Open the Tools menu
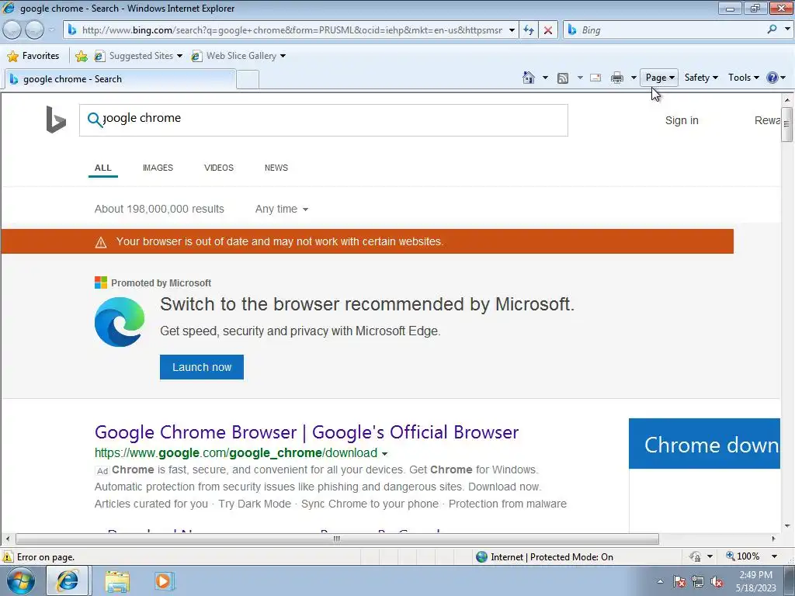Screen dimensions: 795x596 click(x=743, y=78)
